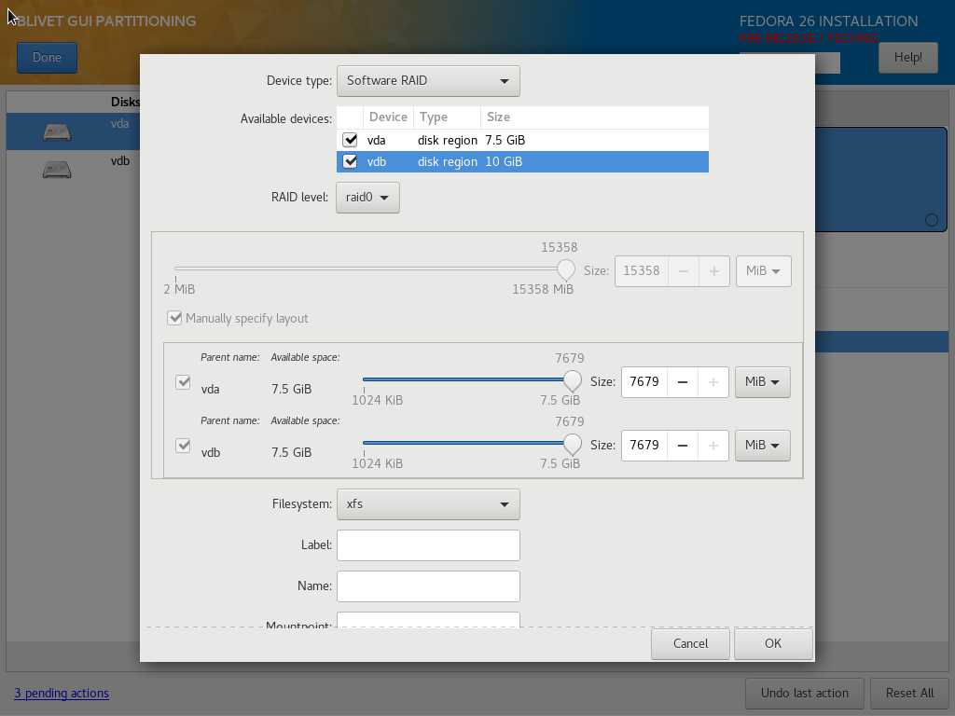Click the vdb size slider handle
The image size is (955, 716).
[572, 444]
